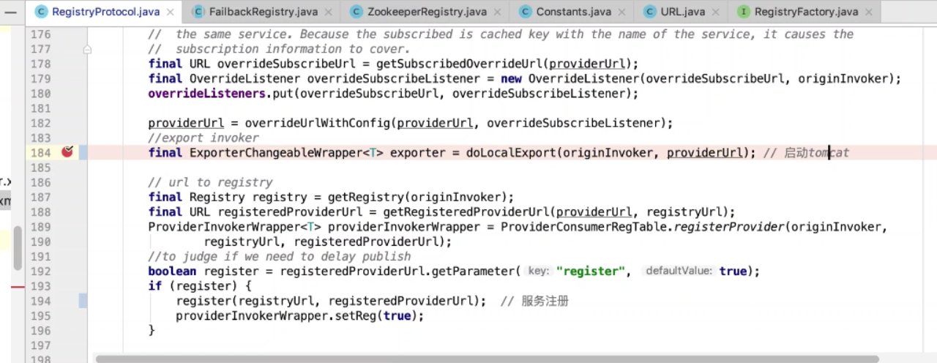The width and height of the screenshot is (937, 363).
Task: Open the FailbackRegistry.java tab
Action: pos(264,12)
